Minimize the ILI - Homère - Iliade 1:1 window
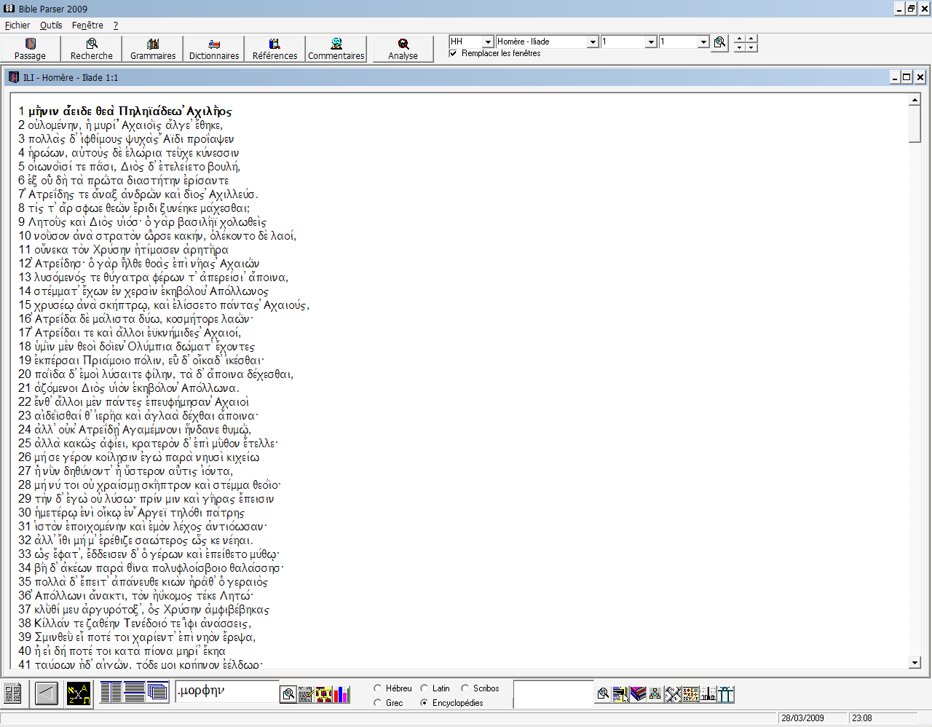Screen dimensions: 932x727 click(x=895, y=77)
